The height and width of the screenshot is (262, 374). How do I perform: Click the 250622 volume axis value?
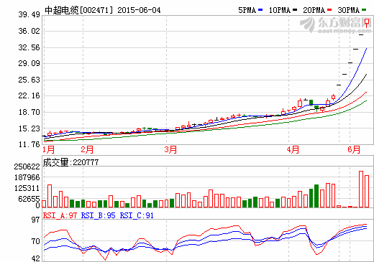tap(27, 167)
